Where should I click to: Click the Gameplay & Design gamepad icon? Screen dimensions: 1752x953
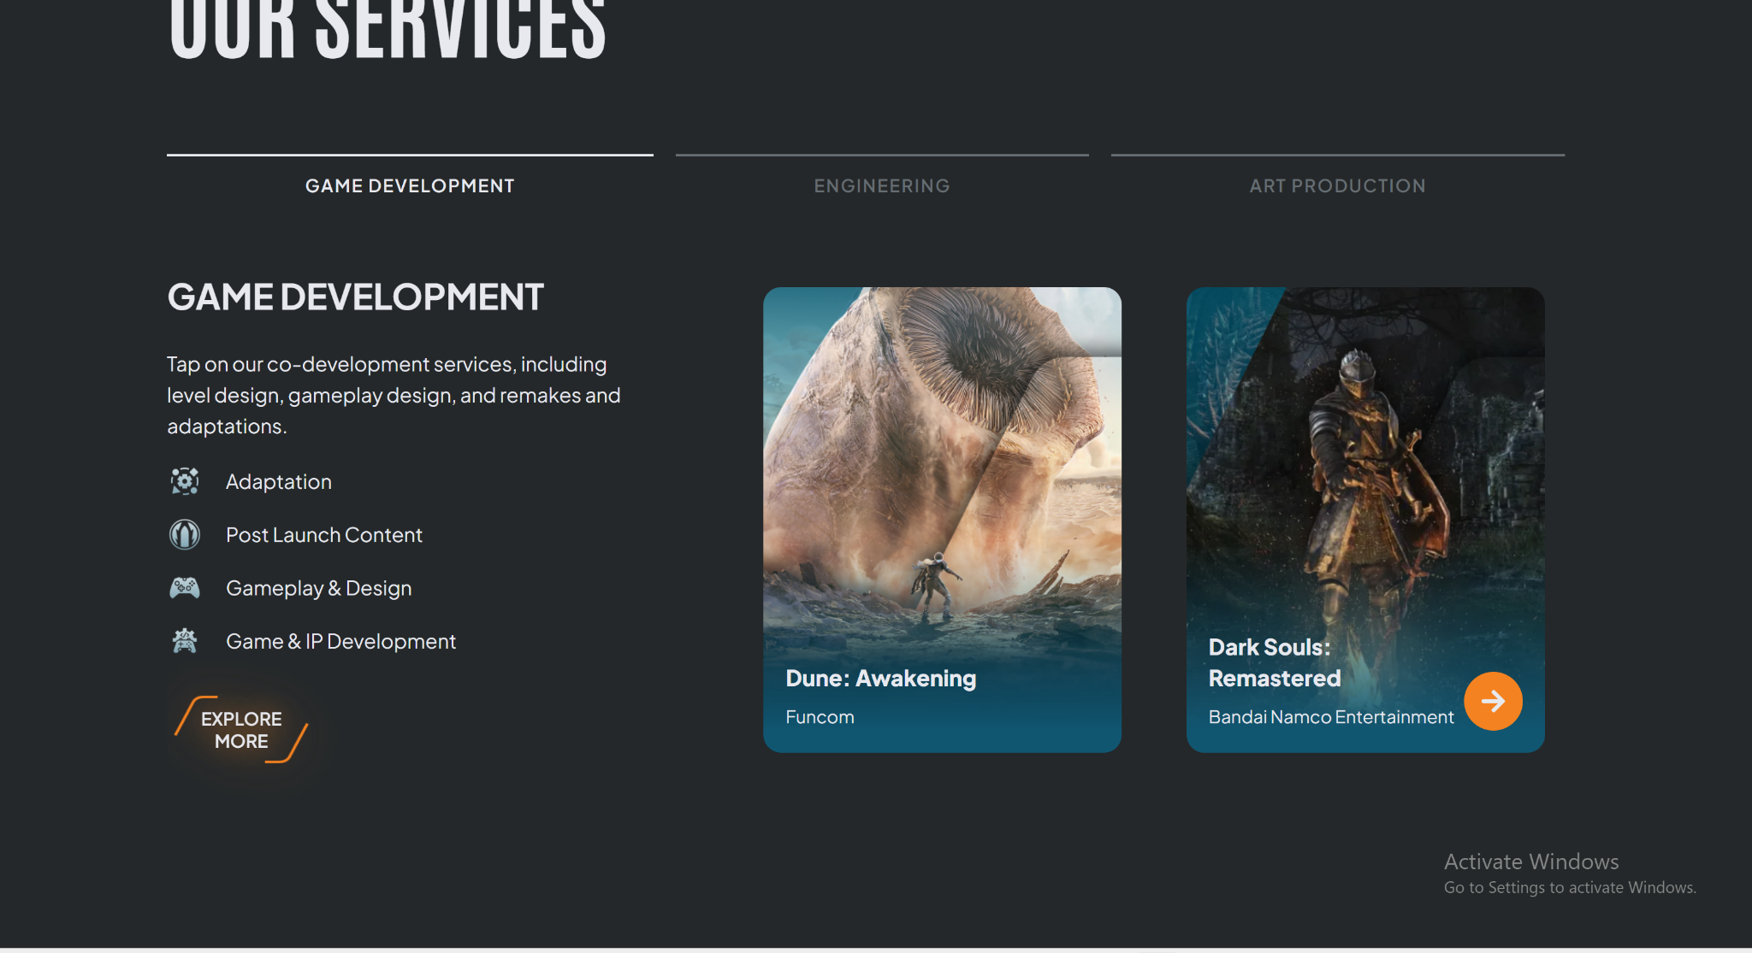pyautogui.click(x=185, y=588)
